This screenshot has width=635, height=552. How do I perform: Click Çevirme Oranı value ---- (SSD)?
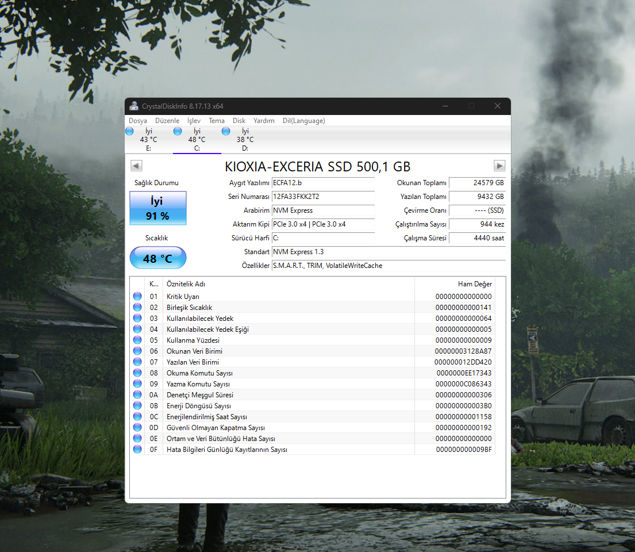click(x=478, y=210)
